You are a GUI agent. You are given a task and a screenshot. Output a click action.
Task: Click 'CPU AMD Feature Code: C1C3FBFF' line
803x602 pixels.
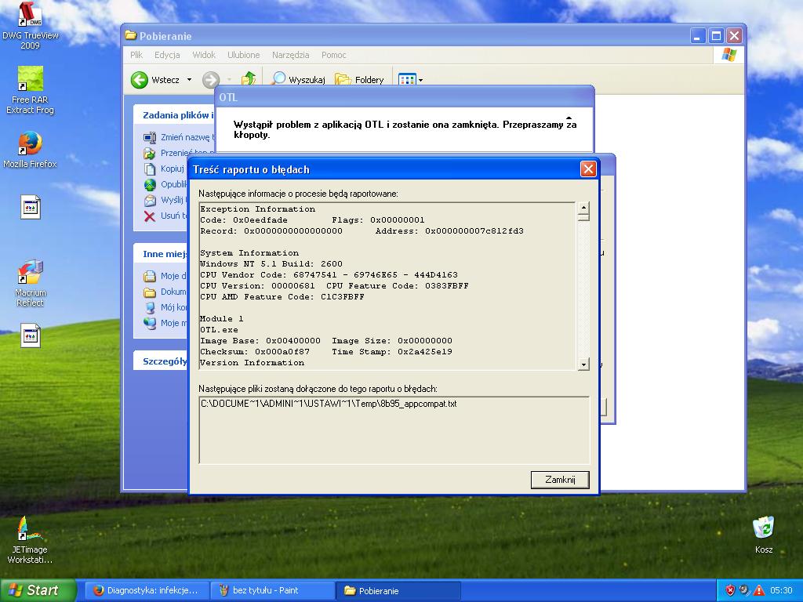282,297
